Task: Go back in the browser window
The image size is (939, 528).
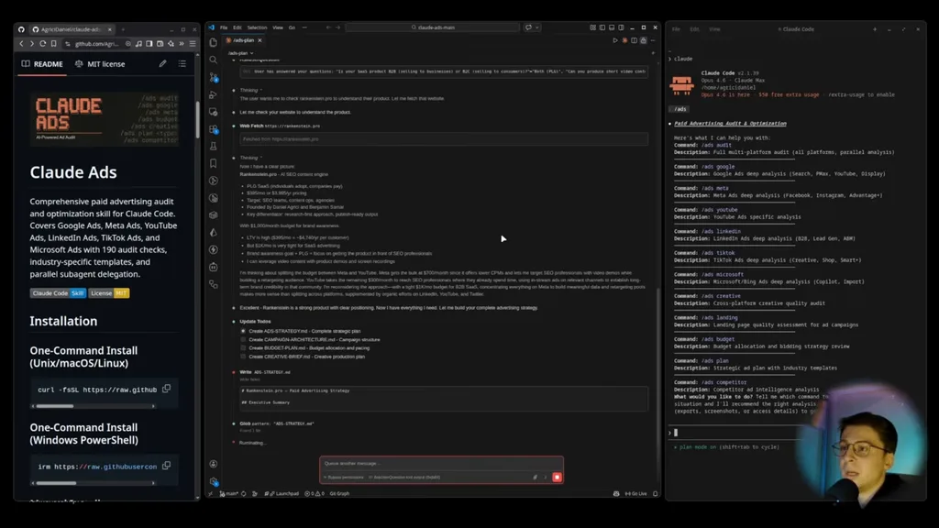Action: point(22,44)
